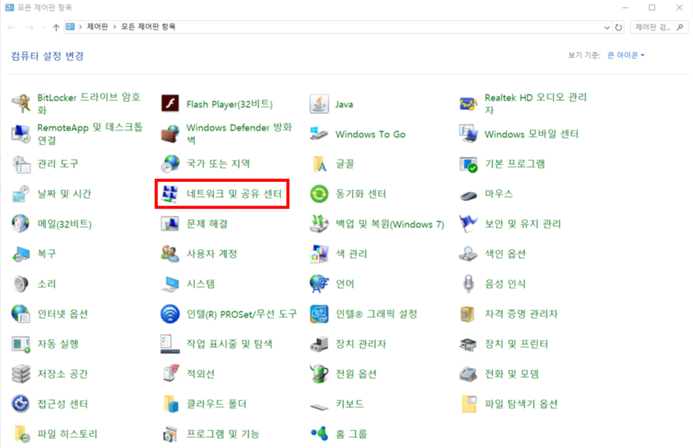Expand the recent locations arrow beside Forward

(44, 27)
